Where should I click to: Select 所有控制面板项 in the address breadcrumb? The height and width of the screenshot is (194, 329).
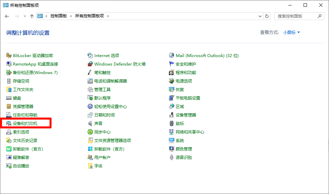coord(90,16)
